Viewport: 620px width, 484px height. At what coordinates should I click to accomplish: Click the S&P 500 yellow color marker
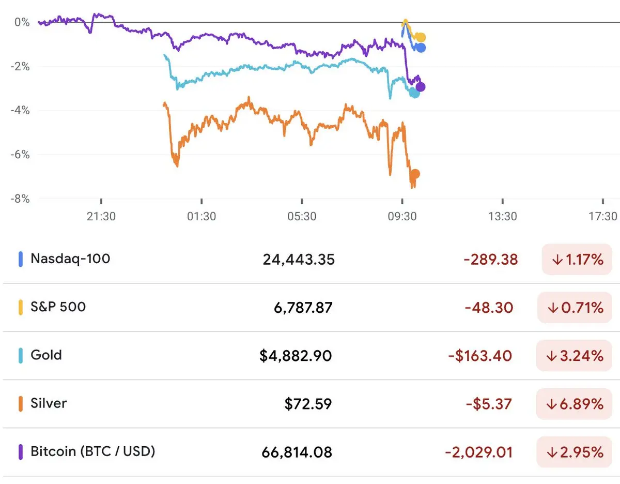(x=21, y=307)
